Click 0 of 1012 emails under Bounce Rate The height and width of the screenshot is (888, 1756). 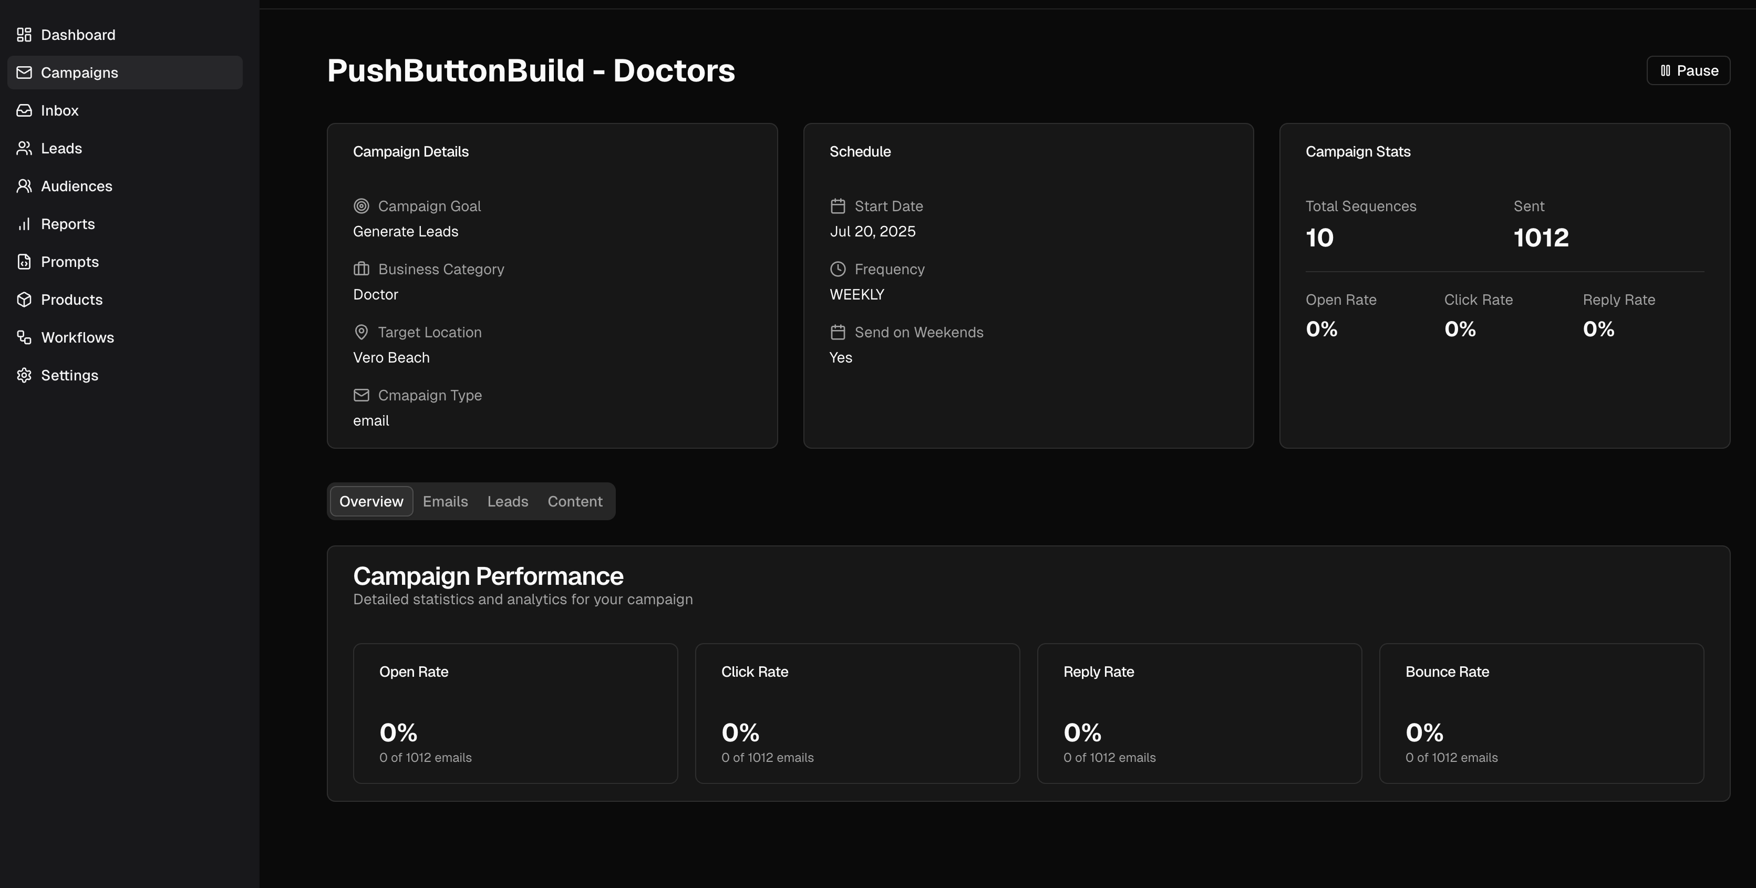(1451, 757)
